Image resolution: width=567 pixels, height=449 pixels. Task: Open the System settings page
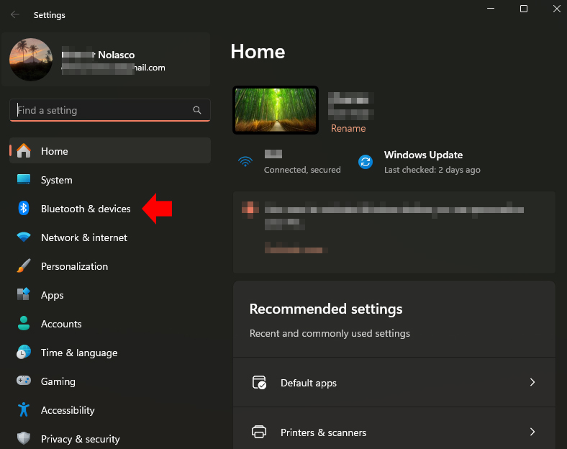pos(110,180)
